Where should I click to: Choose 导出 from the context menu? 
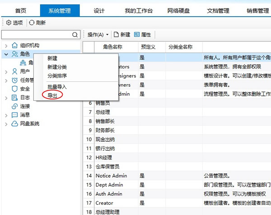click(52, 95)
